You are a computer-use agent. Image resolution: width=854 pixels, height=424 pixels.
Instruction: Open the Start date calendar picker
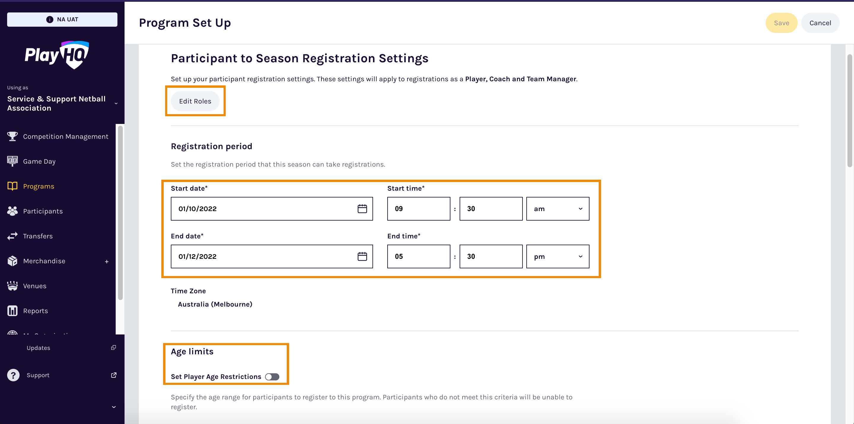pyautogui.click(x=362, y=208)
